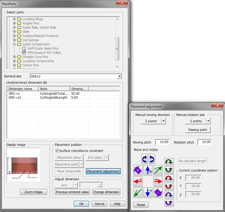Click the left blue rotate arrow
This screenshot has height=212, width=225.
click(145, 159)
